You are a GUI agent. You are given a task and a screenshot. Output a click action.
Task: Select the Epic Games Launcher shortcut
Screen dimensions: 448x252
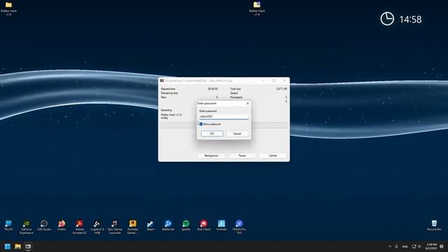point(115,227)
